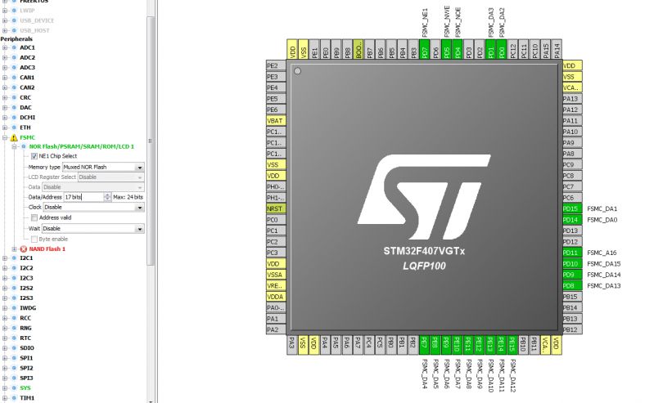Click pin PC0 on left side
Screen dimensions: 654x403
pyautogui.click(x=276, y=220)
